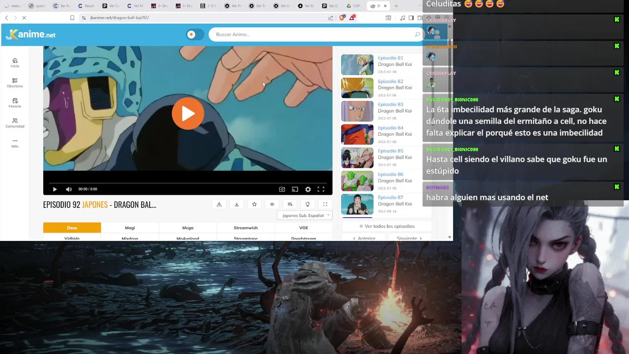Open the JKanime.net logo home link
This screenshot has height=354, width=629.
point(30,34)
